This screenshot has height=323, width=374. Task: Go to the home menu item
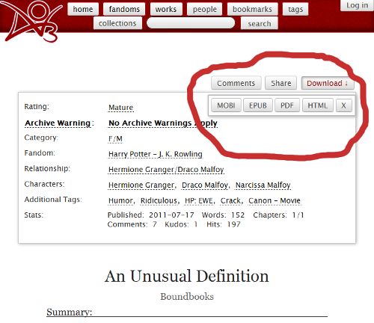point(83,9)
